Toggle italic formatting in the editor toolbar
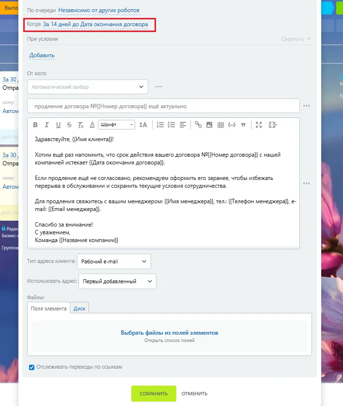Image resolution: width=343 pixels, height=406 pixels. point(47,125)
